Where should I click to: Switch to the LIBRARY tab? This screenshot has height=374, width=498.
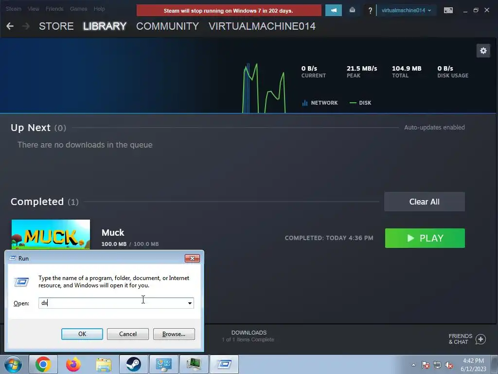tap(105, 26)
